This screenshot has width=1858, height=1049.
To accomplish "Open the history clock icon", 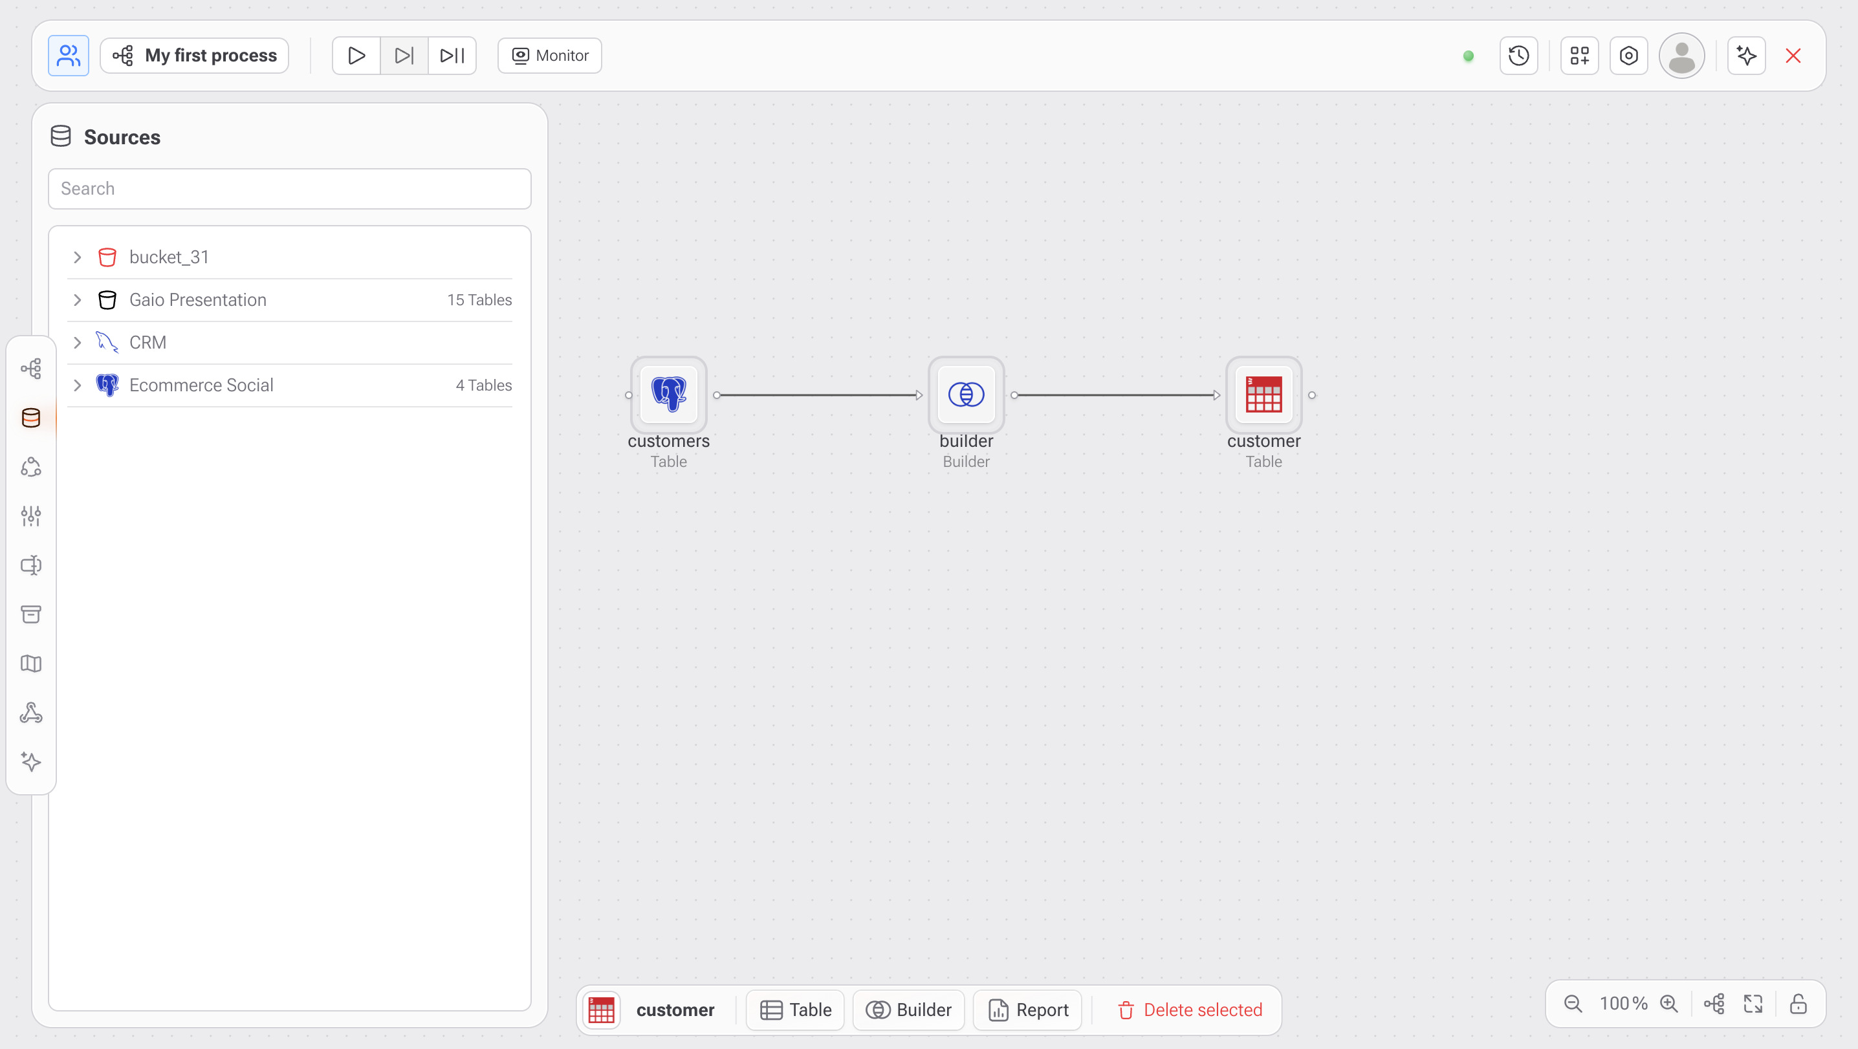I will [1518, 56].
